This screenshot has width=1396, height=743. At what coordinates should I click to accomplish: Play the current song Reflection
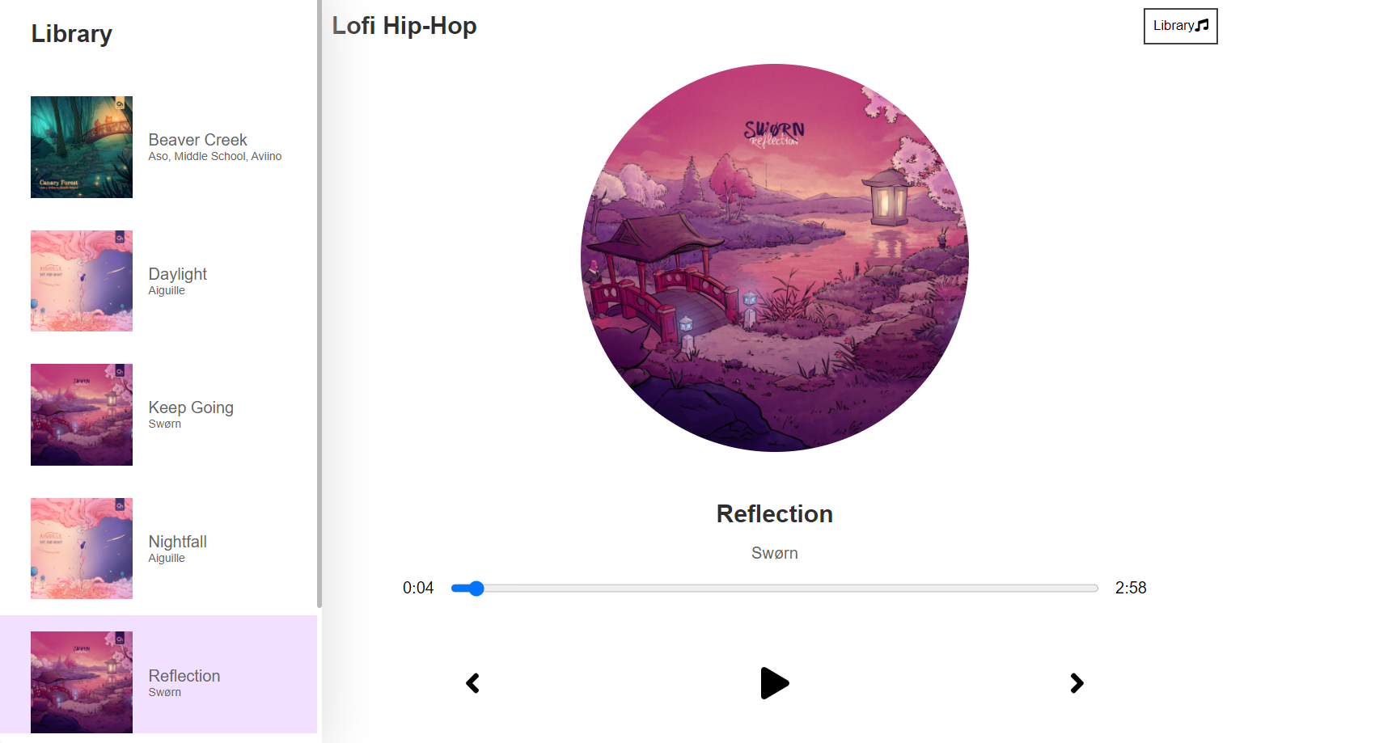774,683
